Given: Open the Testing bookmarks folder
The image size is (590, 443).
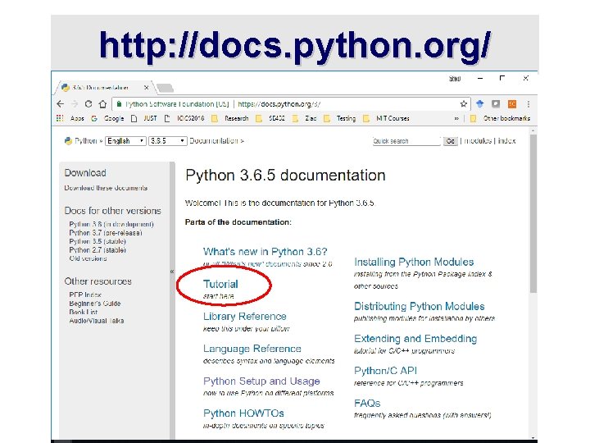Looking at the screenshot, I should click(340, 118).
